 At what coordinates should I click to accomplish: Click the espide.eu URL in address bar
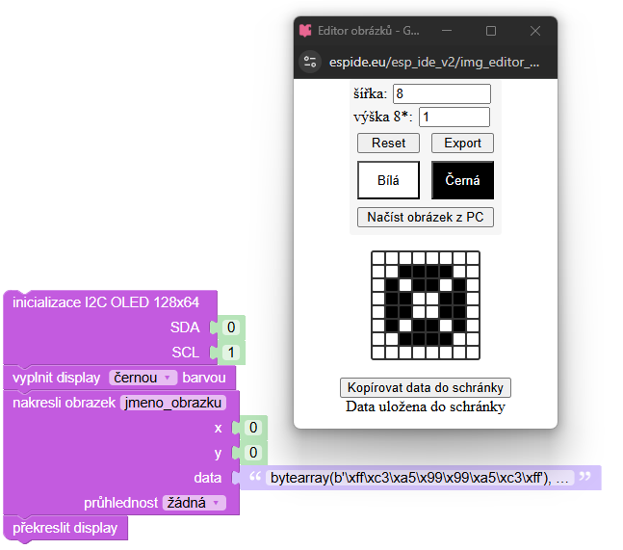click(x=434, y=63)
